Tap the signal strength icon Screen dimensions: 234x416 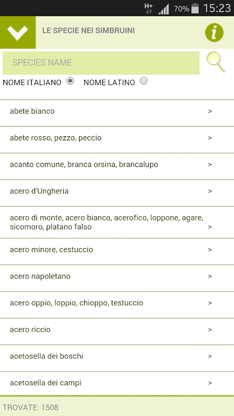pos(163,9)
